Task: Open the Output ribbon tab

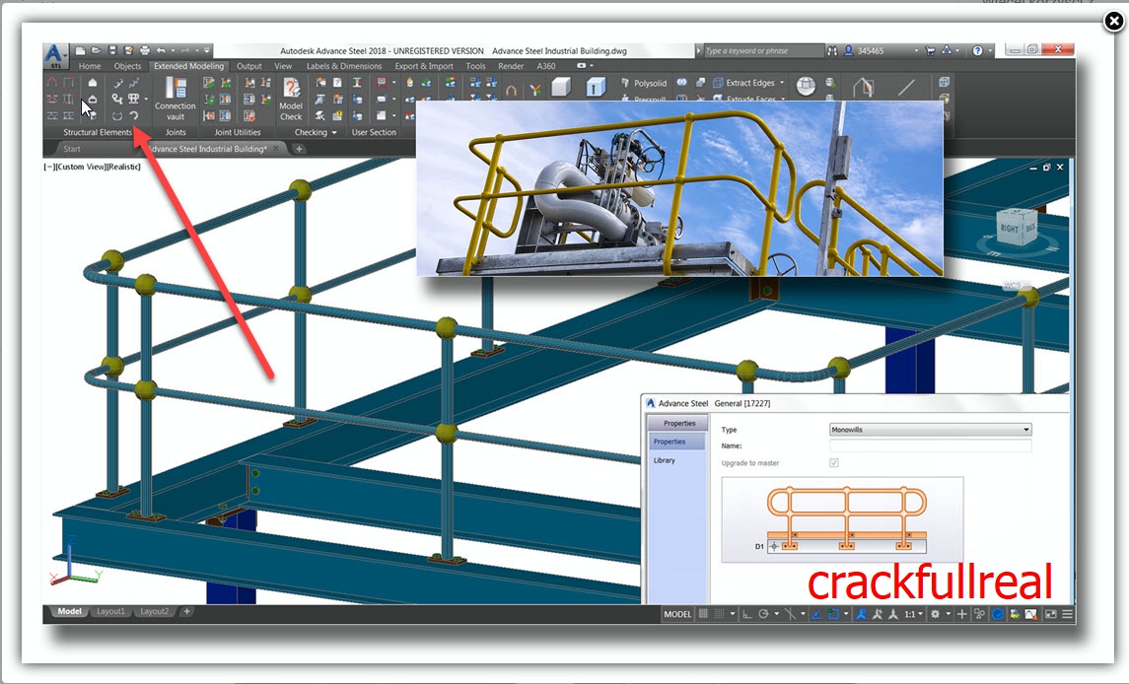Action: click(x=249, y=66)
